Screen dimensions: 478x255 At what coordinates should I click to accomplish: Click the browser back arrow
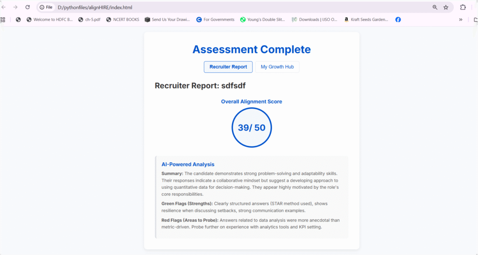[x=4, y=7]
